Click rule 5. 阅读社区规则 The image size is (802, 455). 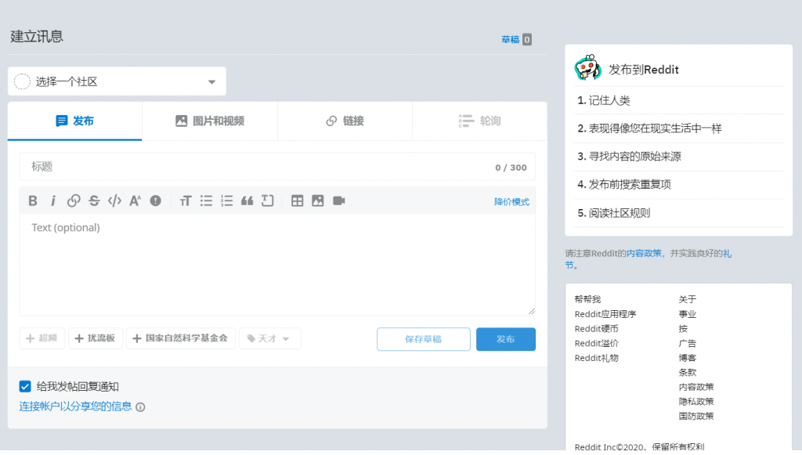pos(614,213)
